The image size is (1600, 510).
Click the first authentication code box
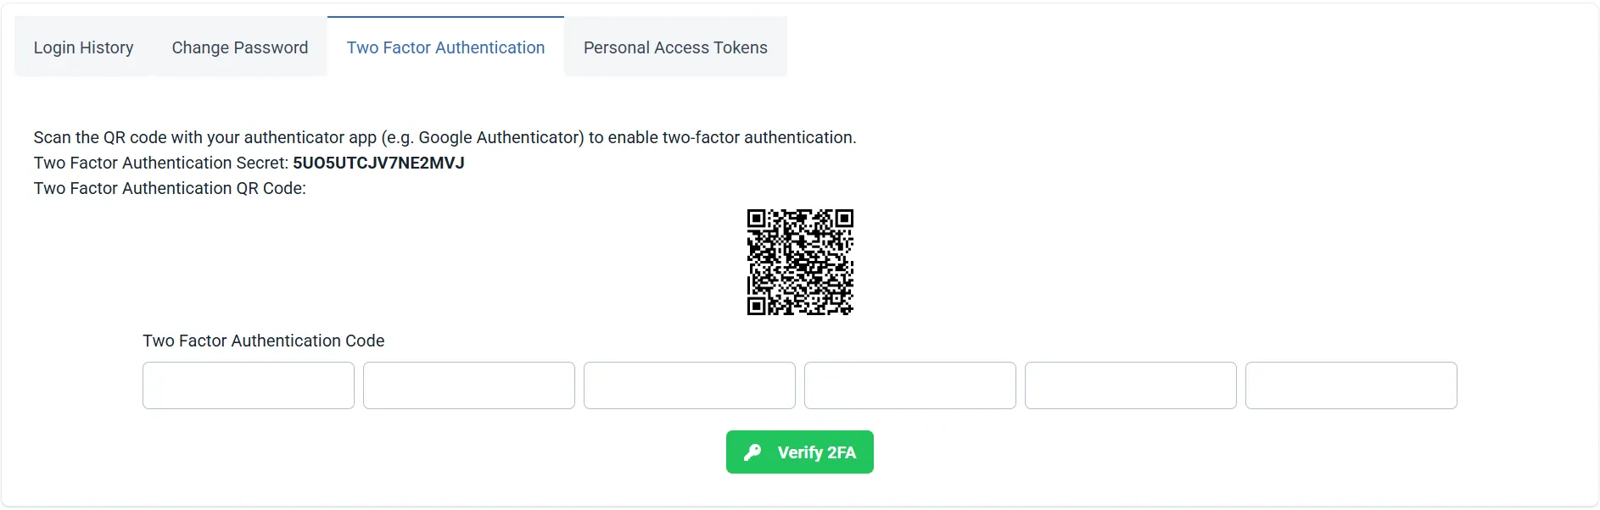(248, 385)
